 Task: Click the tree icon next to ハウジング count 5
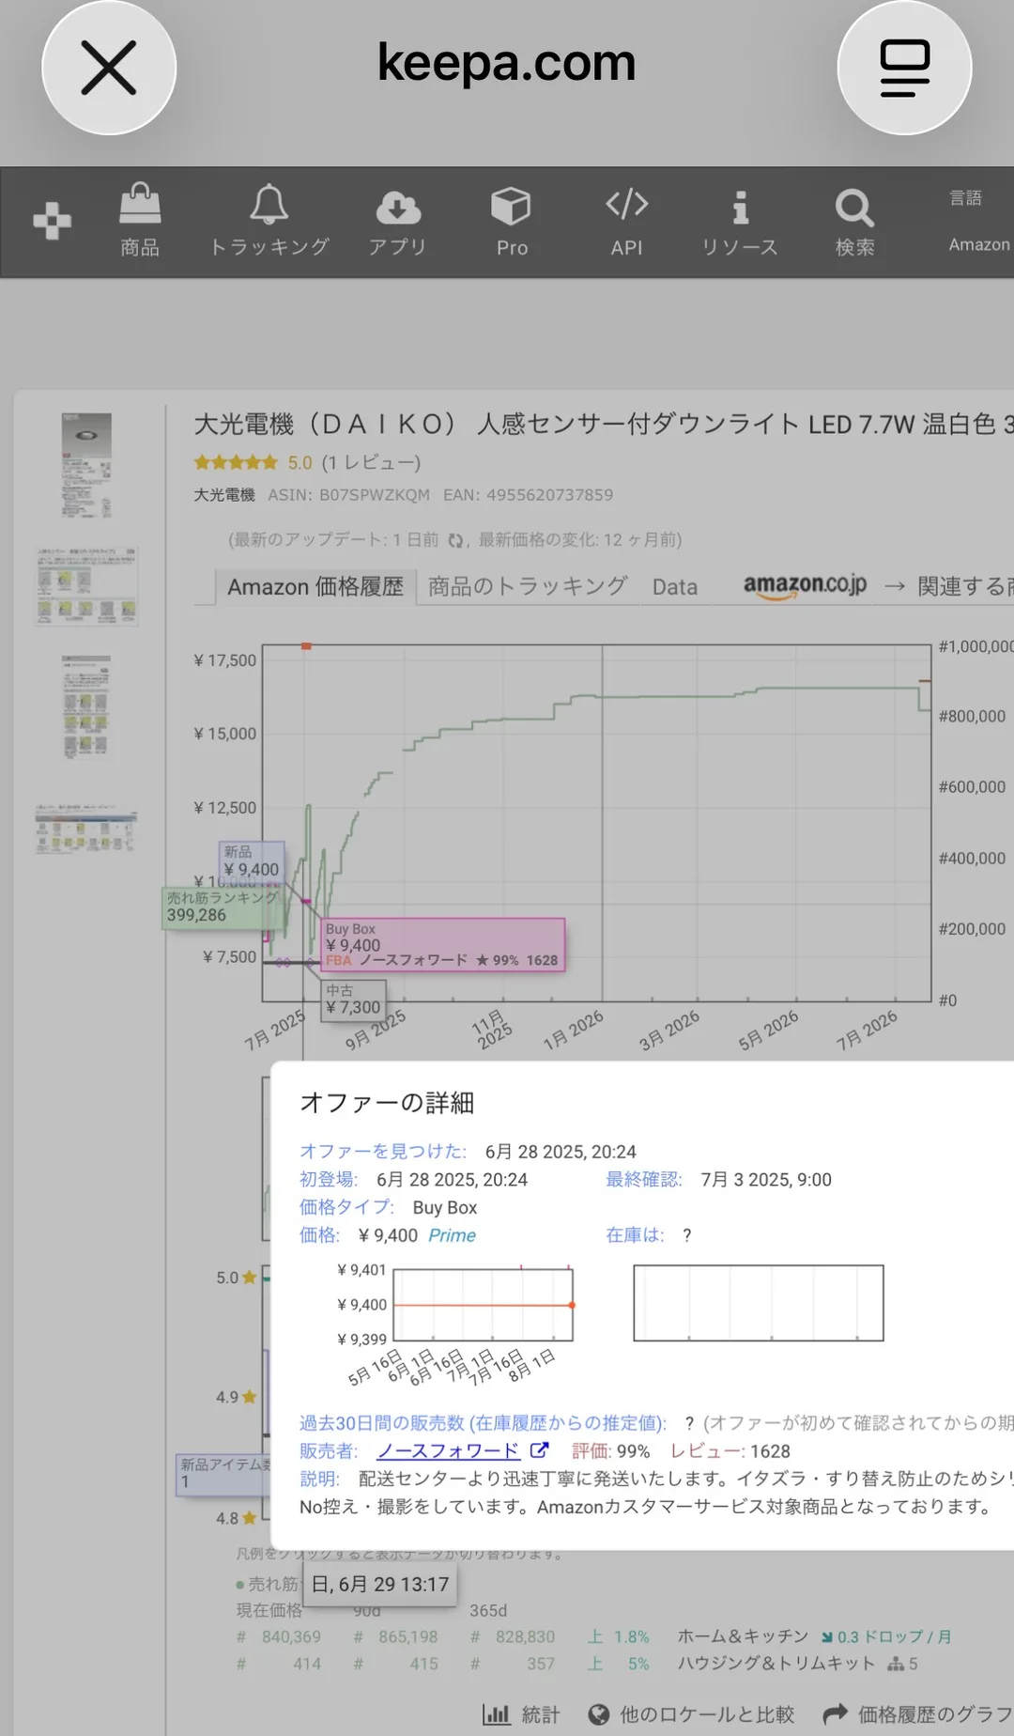[896, 1664]
